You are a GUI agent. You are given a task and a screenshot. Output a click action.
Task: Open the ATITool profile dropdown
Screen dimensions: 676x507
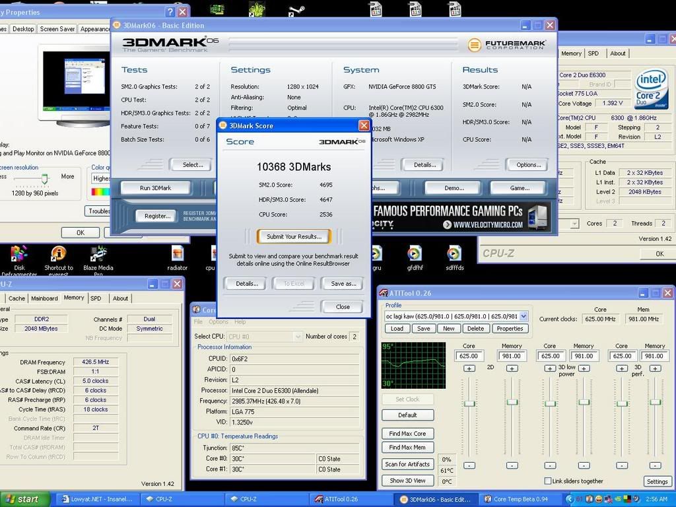(525, 316)
